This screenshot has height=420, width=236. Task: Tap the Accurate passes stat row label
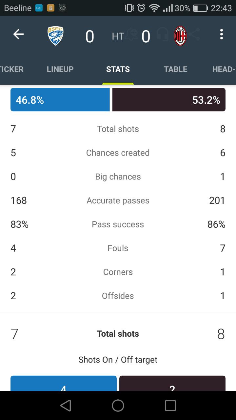(x=118, y=200)
